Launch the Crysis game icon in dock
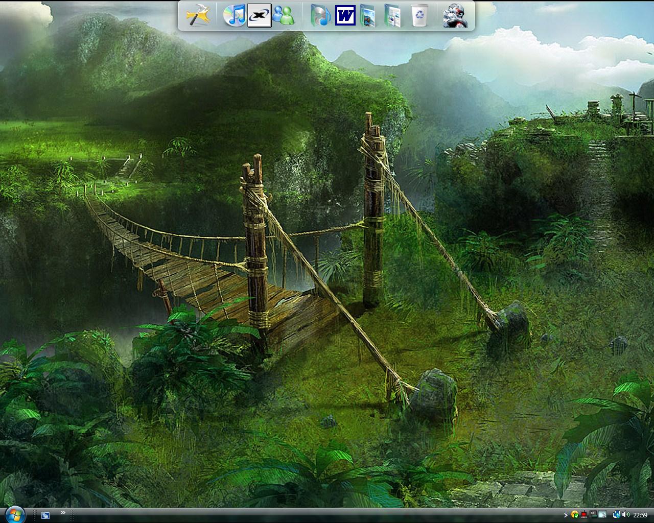 (455, 15)
